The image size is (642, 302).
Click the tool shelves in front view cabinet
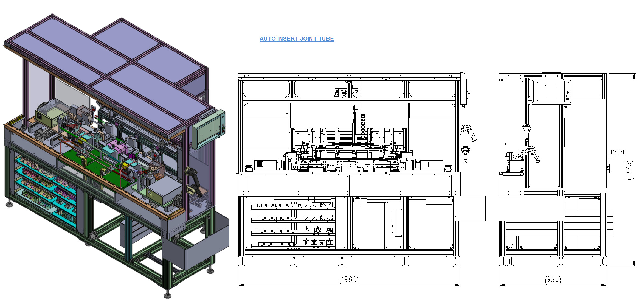293,223
